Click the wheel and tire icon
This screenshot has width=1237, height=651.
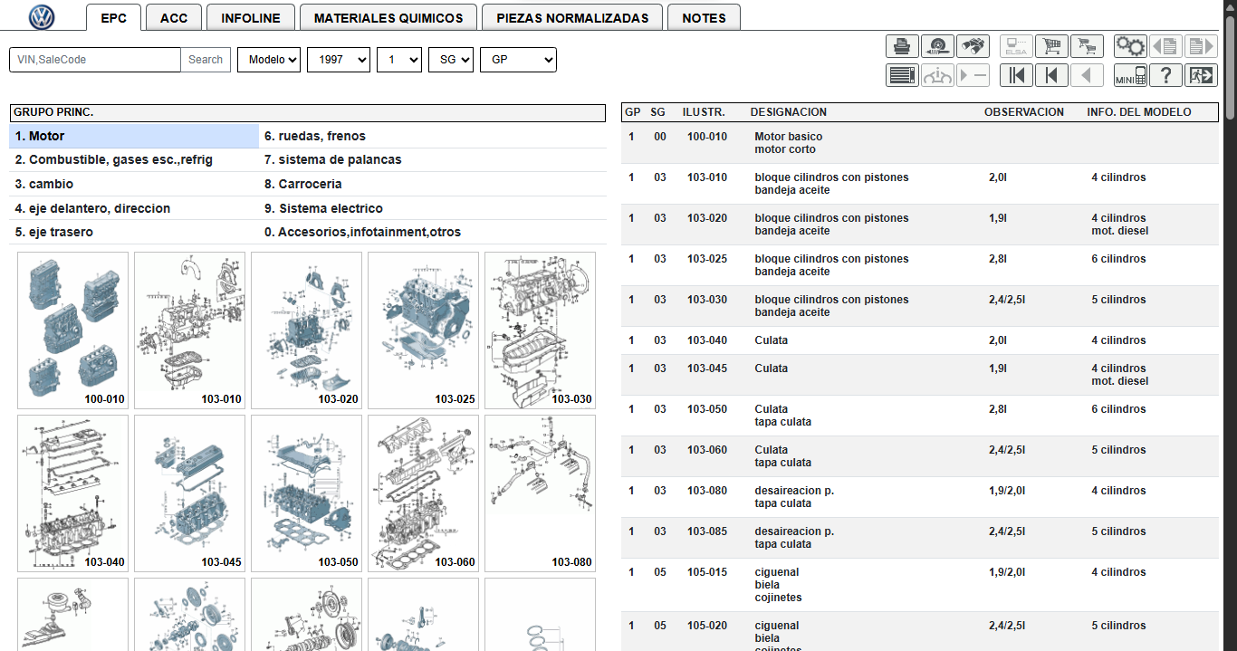pyautogui.click(x=937, y=46)
